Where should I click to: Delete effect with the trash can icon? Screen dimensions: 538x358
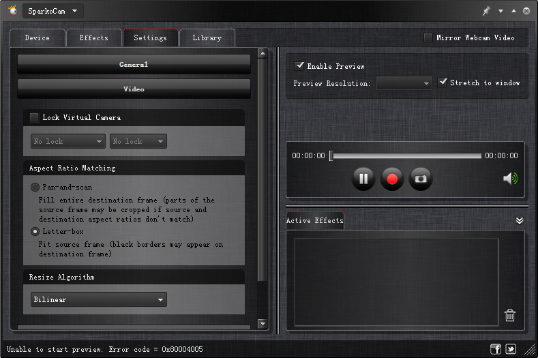click(510, 315)
